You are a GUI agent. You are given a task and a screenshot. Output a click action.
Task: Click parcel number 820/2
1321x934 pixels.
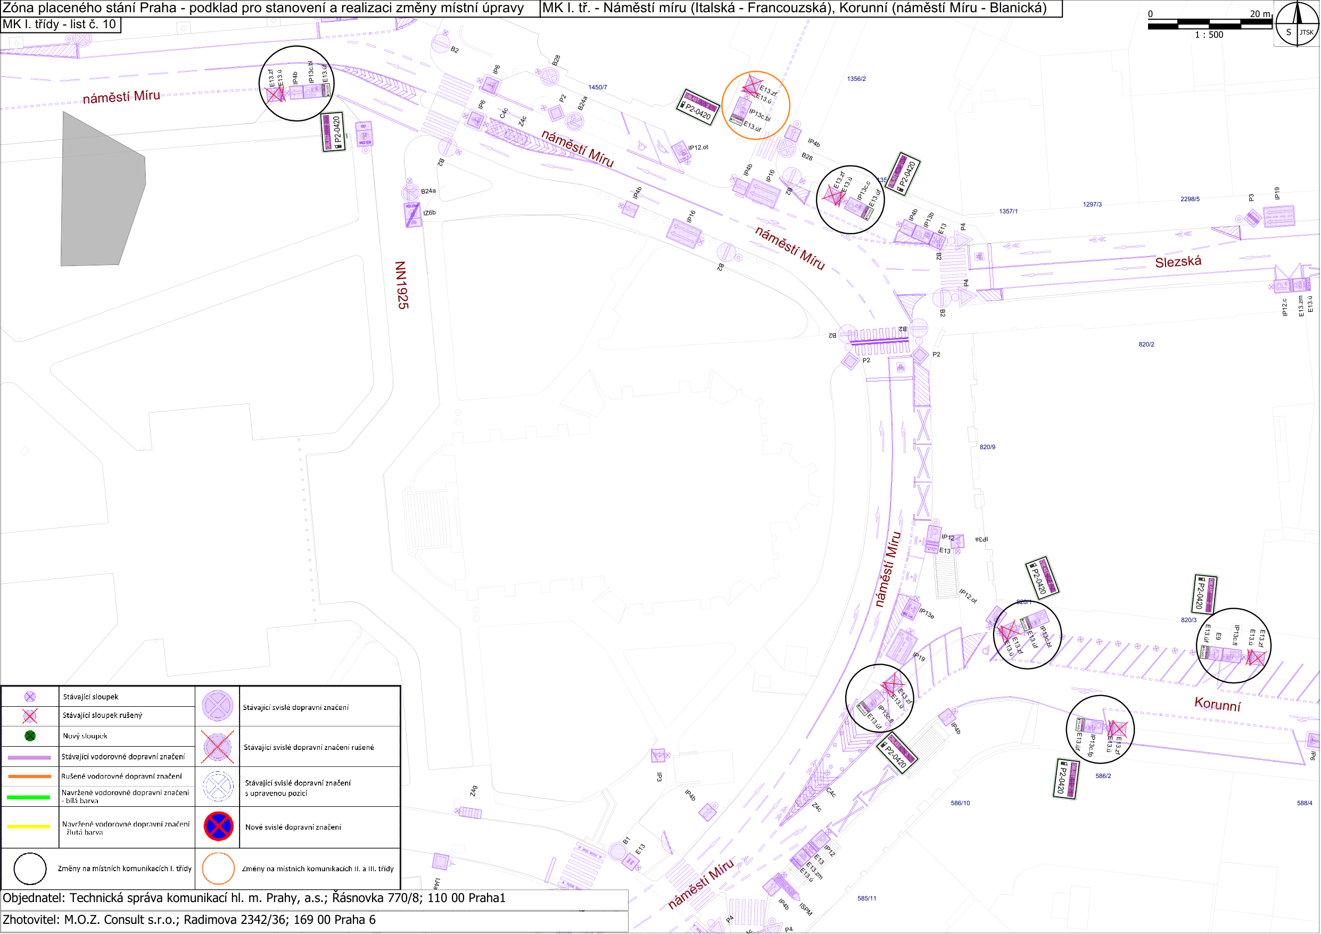pos(1146,345)
